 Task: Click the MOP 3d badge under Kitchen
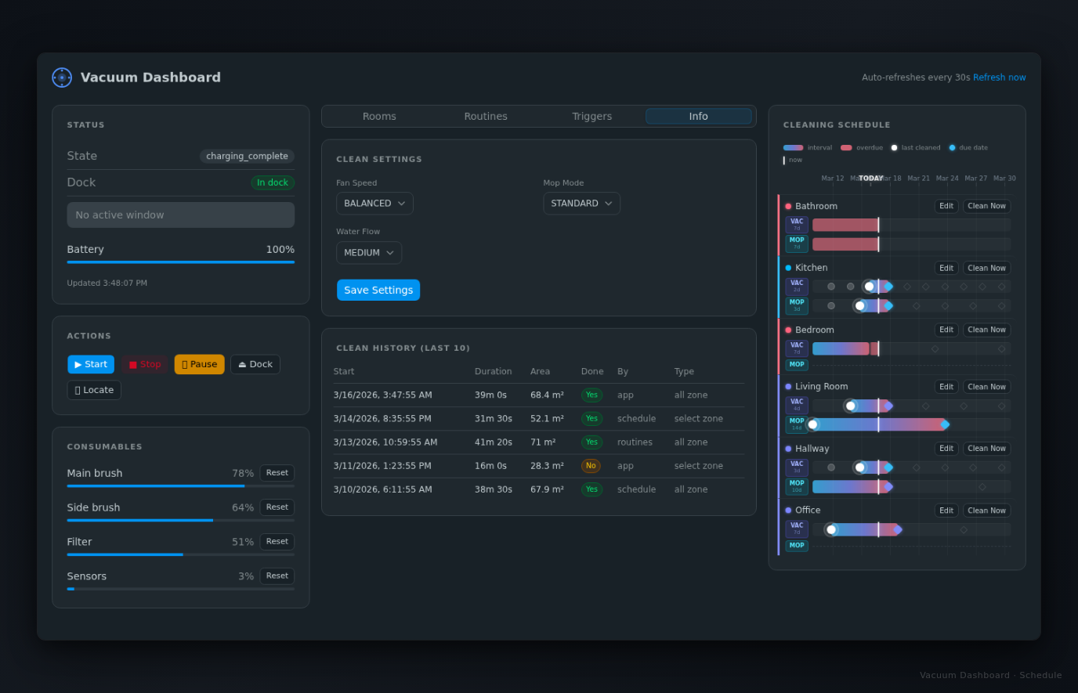796,305
